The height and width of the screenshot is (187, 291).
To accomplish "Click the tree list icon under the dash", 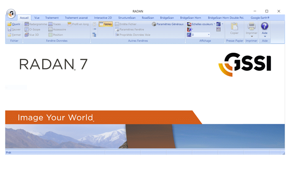I will point(94,34).
